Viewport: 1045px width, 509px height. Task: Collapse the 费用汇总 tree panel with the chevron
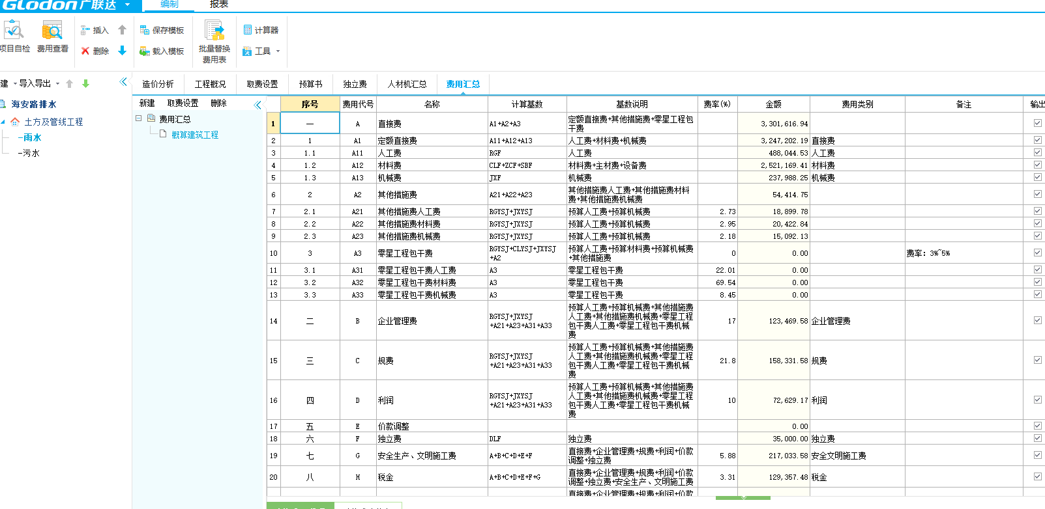click(x=258, y=104)
